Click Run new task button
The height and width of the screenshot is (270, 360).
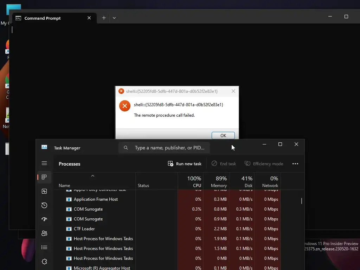pos(185,164)
